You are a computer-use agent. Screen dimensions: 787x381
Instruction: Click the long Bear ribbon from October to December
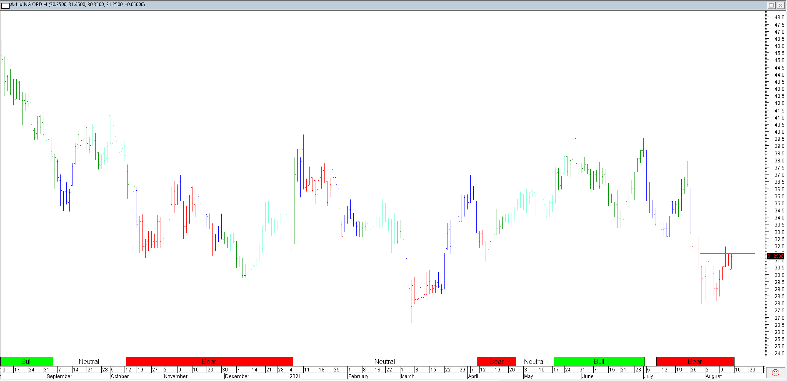click(x=209, y=361)
